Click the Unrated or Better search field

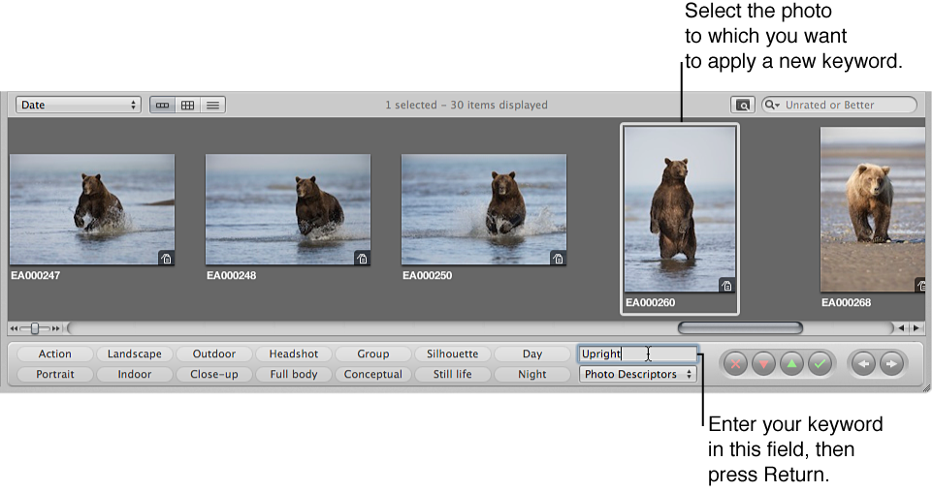(x=839, y=106)
